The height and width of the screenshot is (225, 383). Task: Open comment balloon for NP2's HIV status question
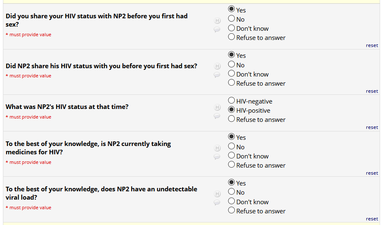[217, 116]
